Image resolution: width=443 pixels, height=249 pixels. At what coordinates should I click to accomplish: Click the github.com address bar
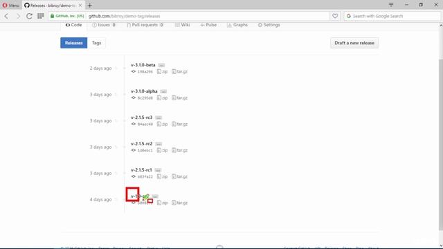click(x=208, y=16)
